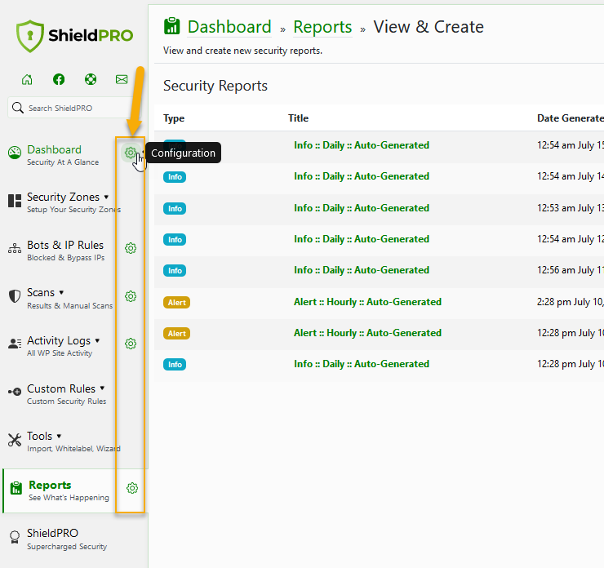Open the home icon link
Screen dimensions: 604x568
pyautogui.click(x=27, y=79)
